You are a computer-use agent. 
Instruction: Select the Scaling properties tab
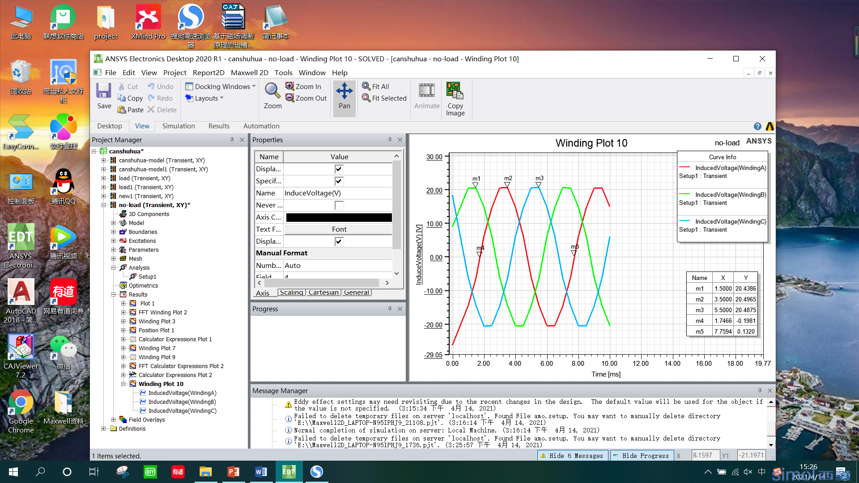(x=292, y=292)
